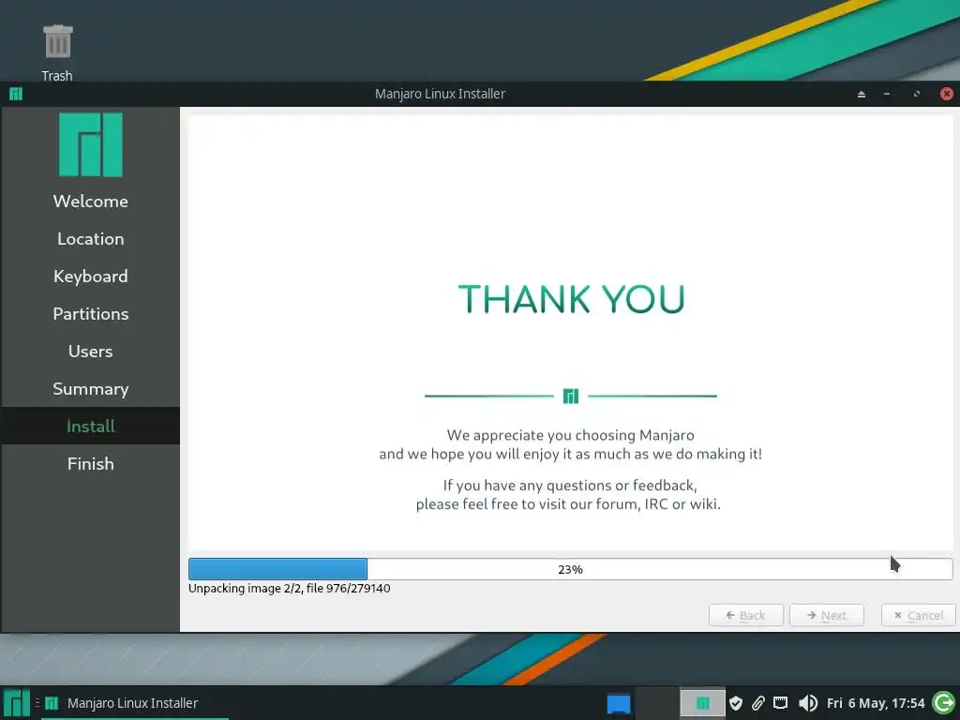Click the Back button
Image resolution: width=960 pixels, height=720 pixels.
[x=745, y=615]
